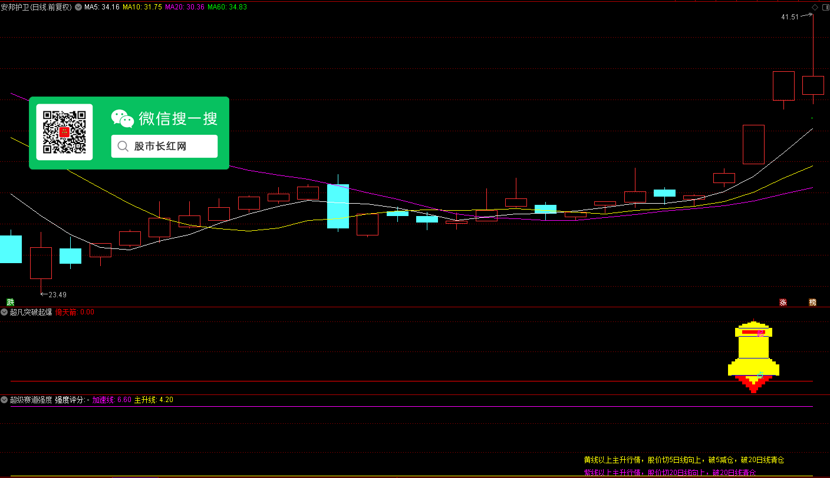Select the MA20: 30.36 indicator label
Image resolution: width=830 pixels, height=478 pixels.
(185, 7)
